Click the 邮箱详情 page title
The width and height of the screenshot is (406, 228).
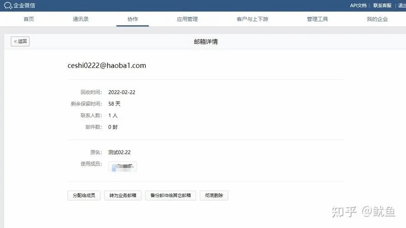point(206,41)
